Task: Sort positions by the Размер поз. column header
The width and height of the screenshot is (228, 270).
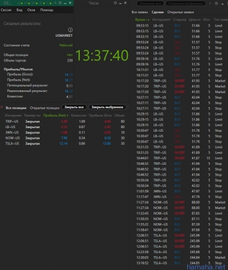Action: [32, 115]
